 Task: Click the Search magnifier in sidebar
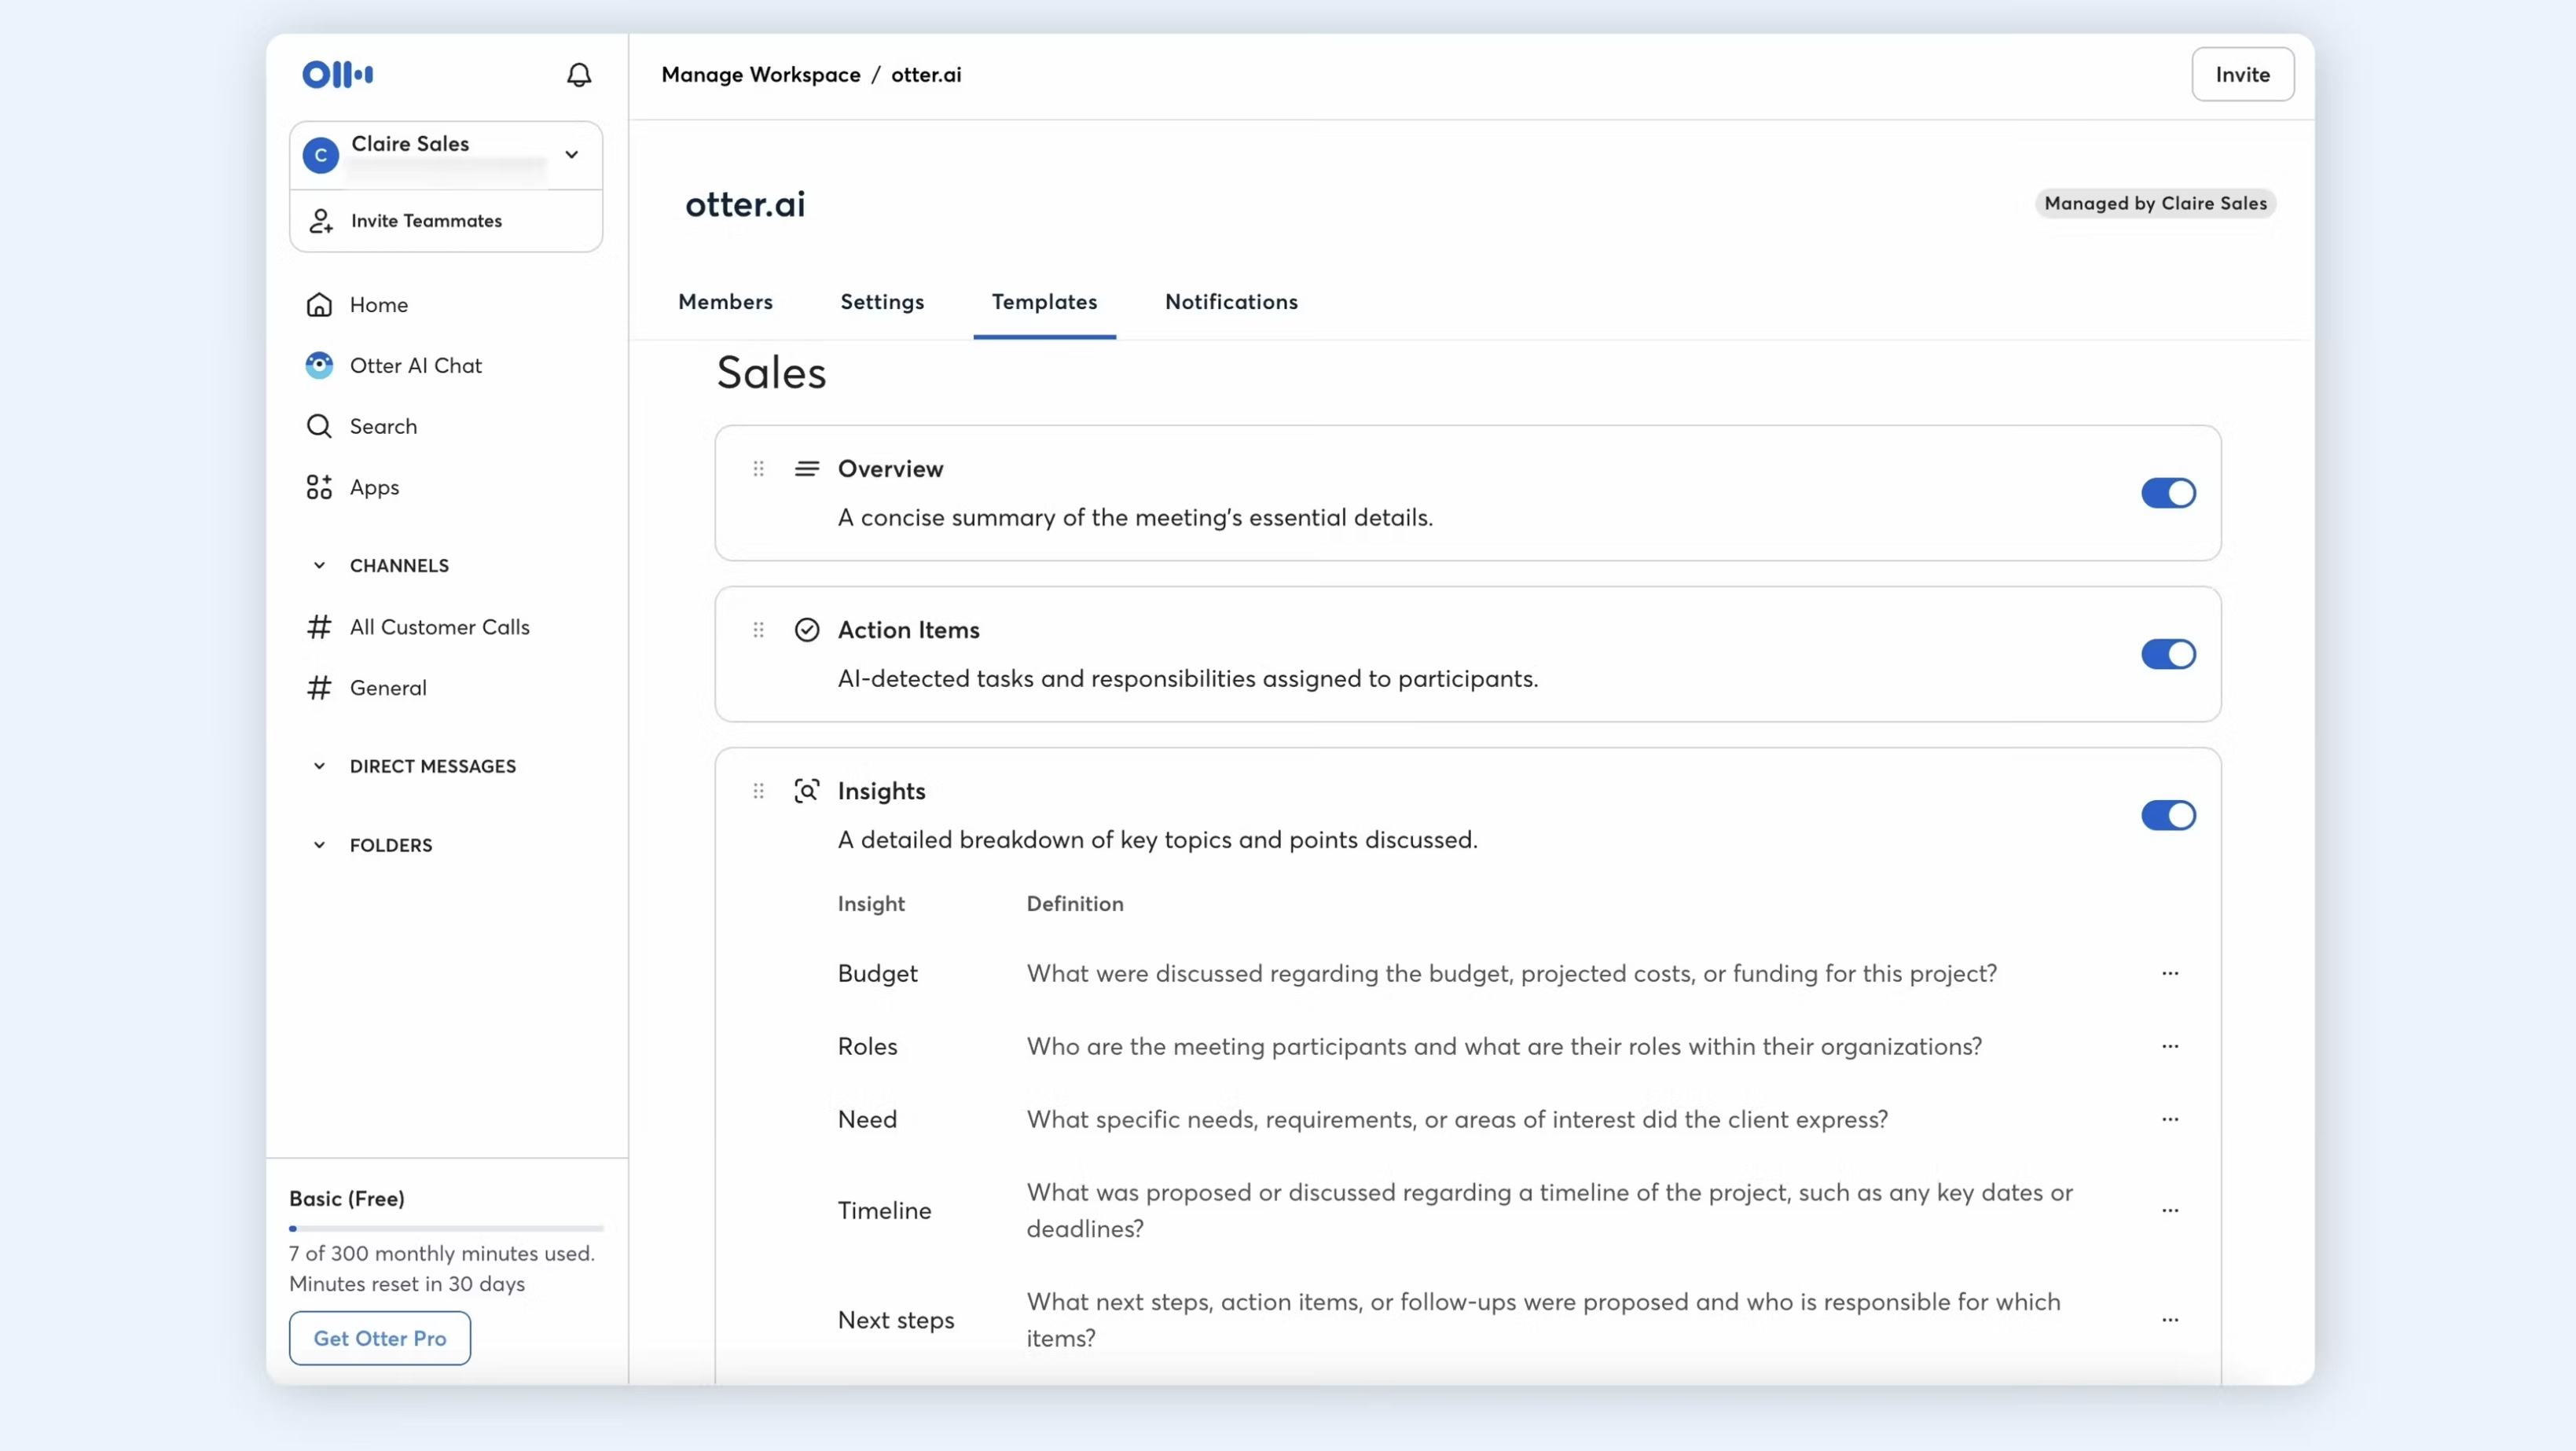click(319, 427)
